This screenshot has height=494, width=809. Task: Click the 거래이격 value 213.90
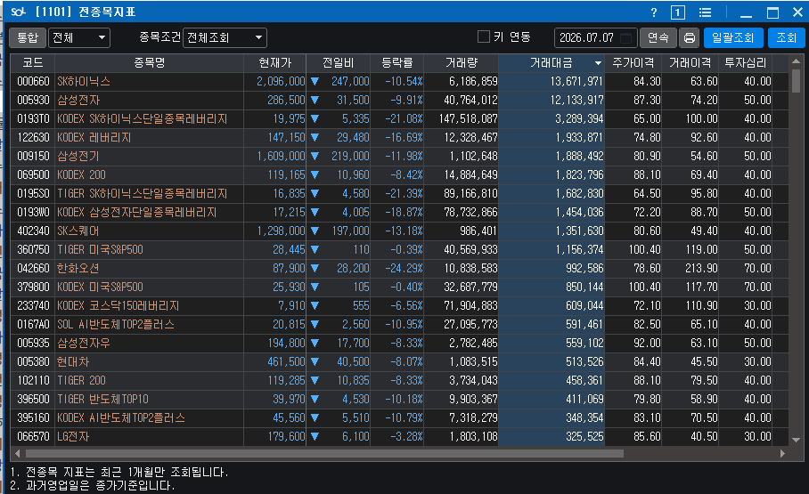701,268
